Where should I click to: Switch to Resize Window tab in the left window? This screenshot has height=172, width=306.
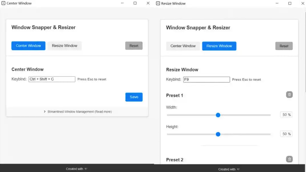click(65, 46)
